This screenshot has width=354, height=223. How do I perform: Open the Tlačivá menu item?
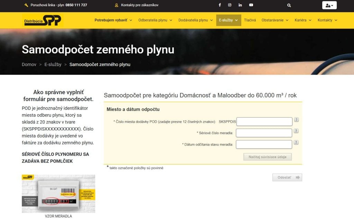250,20
